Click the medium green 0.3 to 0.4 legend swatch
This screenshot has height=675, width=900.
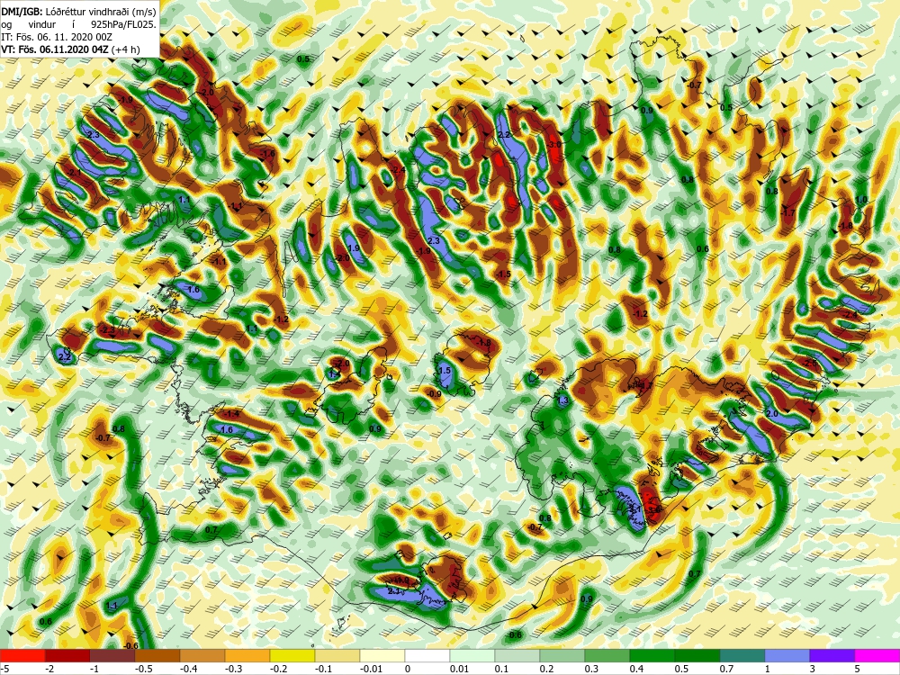pos(607,656)
